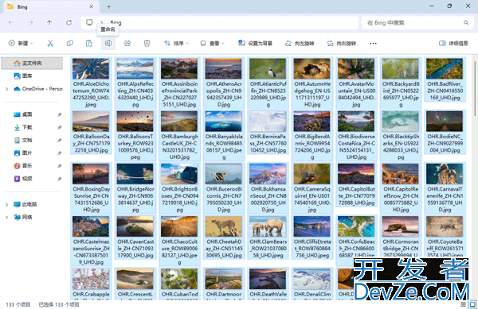The height and width of the screenshot is (309, 478).
Task: Click the Delete trash can icon
Action: click(147, 44)
